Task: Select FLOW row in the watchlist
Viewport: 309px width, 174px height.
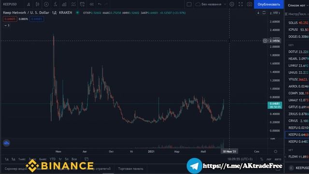Action: pos(297,157)
